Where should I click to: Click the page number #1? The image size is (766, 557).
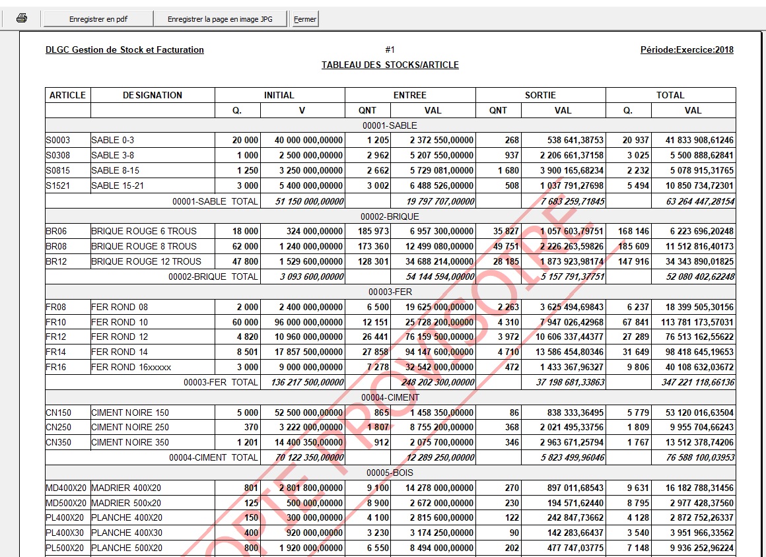(390, 49)
